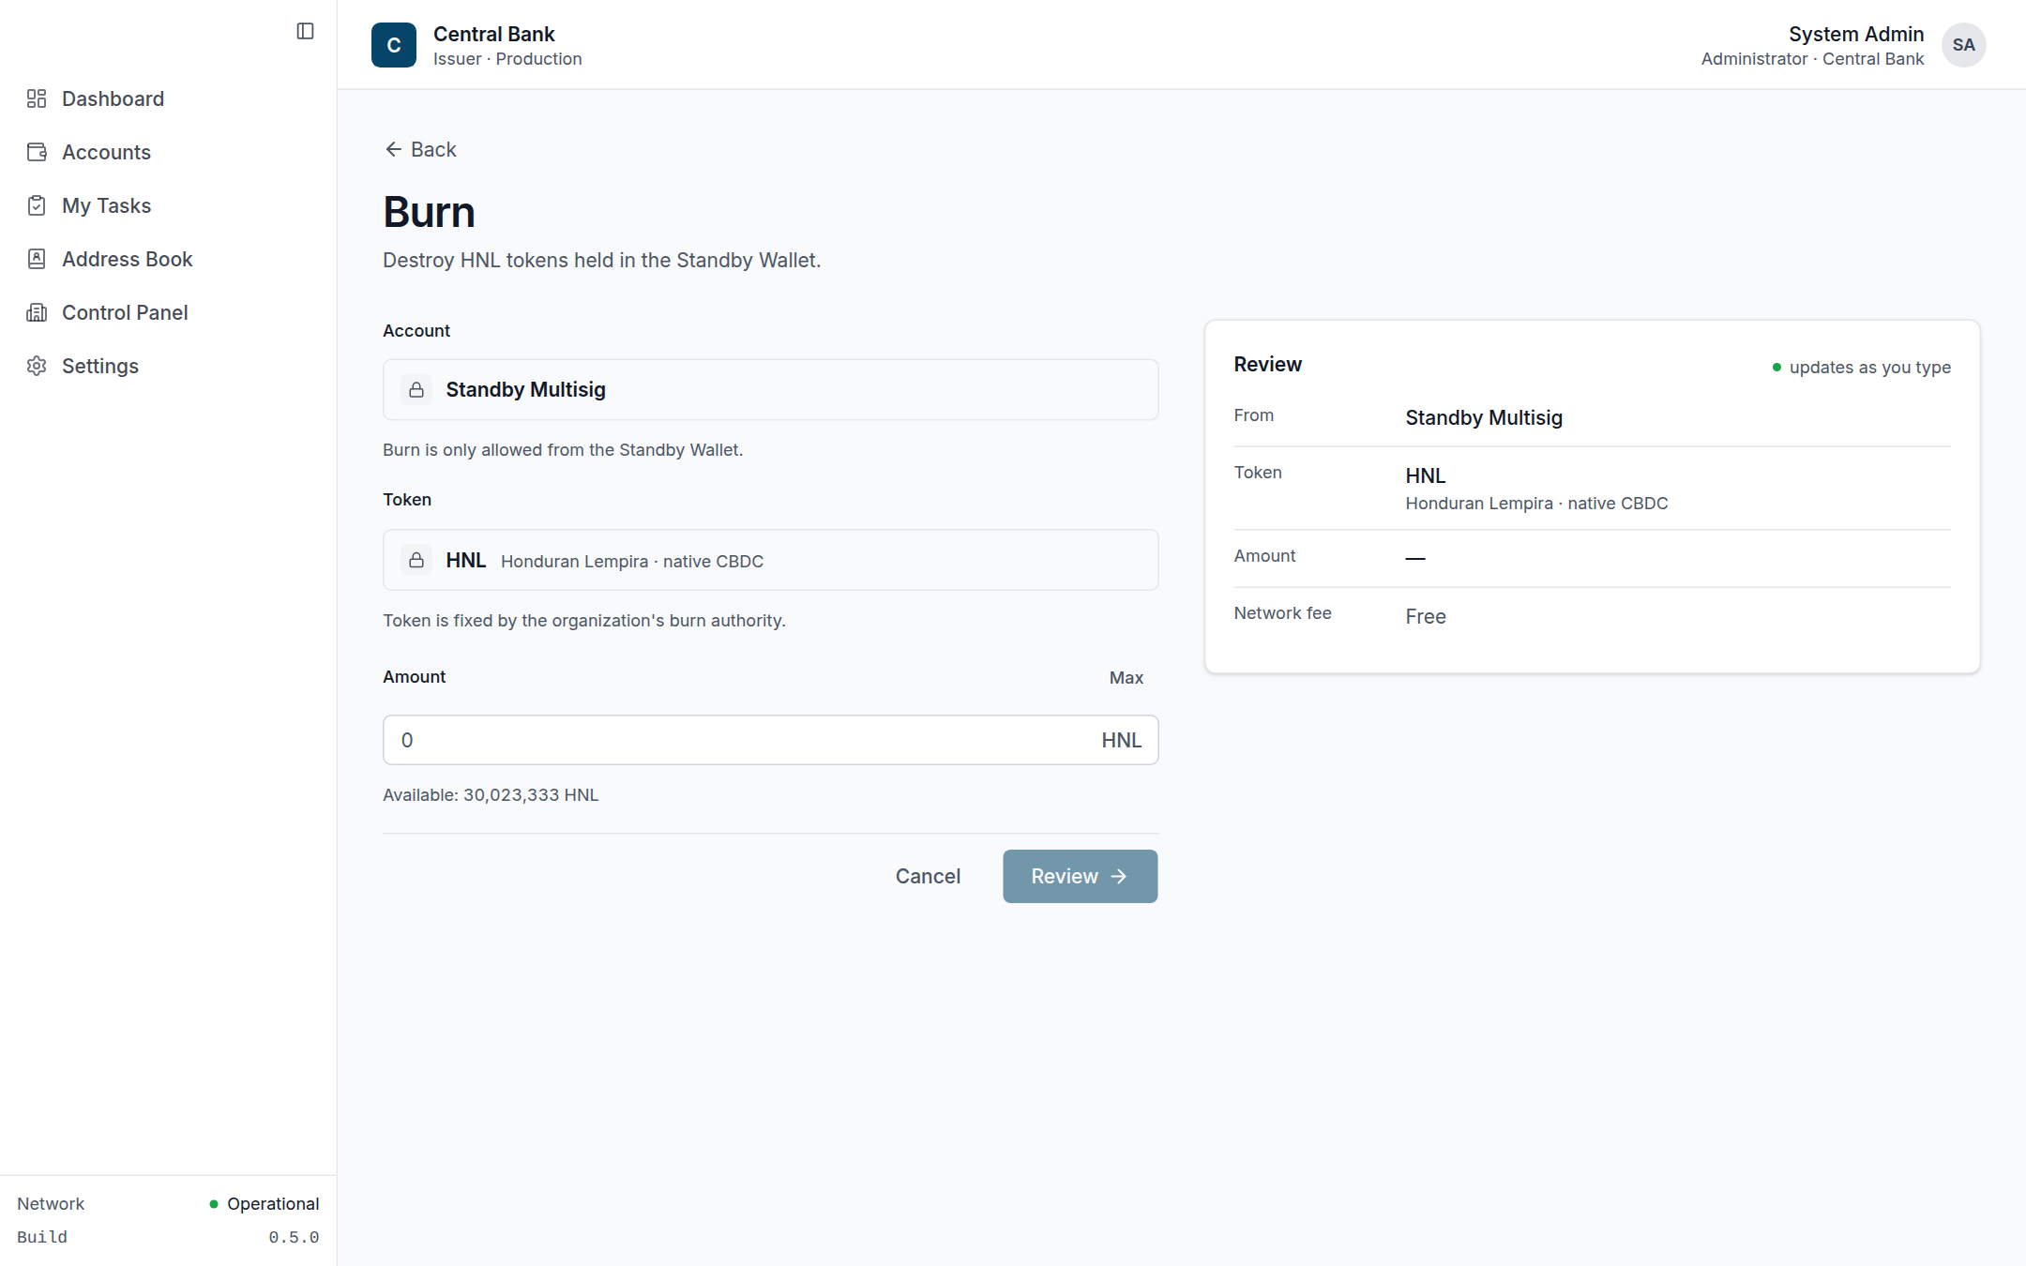Open Accounts from the sidebar
Image resolution: width=2026 pixels, height=1266 pixels.
169,152
